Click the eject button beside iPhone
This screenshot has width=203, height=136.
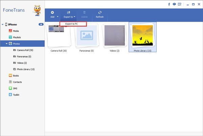tap(41, 24)
